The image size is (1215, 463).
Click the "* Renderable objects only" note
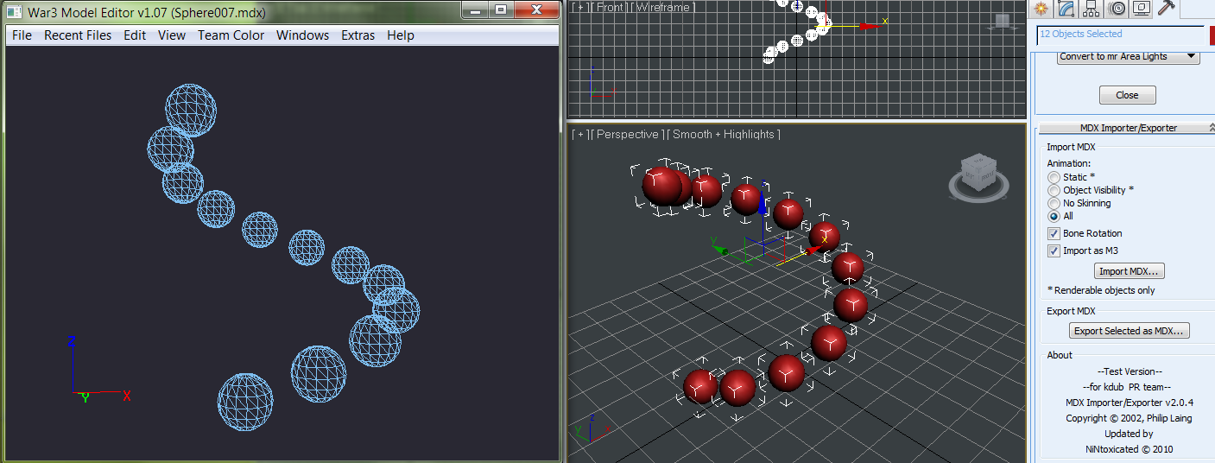point(1101,290)
